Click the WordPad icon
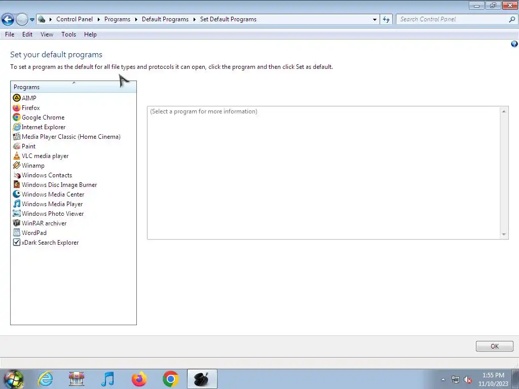Viewport: 519px width, 389px height. (17, 232)
